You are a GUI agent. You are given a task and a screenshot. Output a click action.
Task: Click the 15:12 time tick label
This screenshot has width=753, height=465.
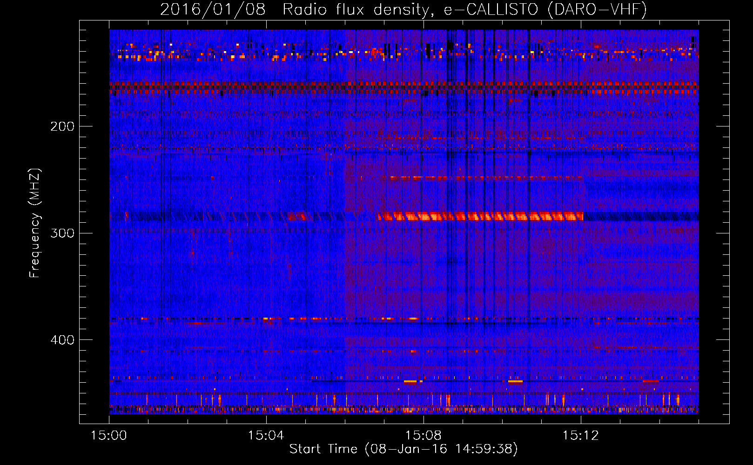[x=580, y=436]
